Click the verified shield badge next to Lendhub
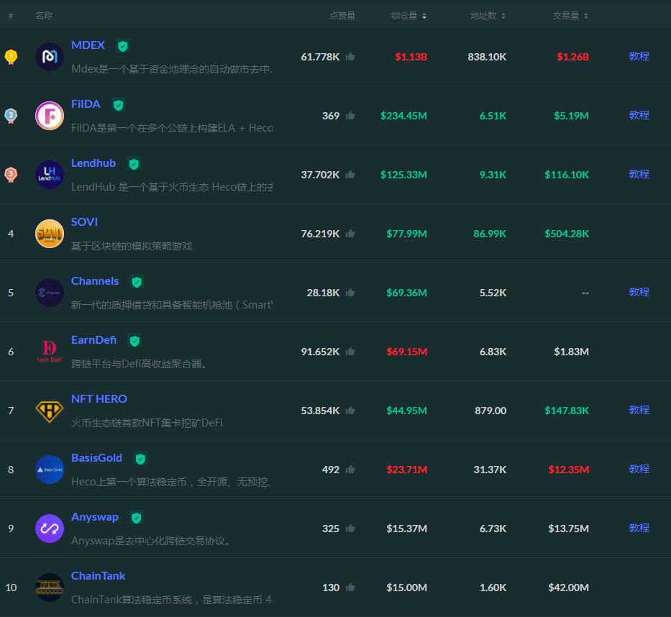 pos(134,164)
